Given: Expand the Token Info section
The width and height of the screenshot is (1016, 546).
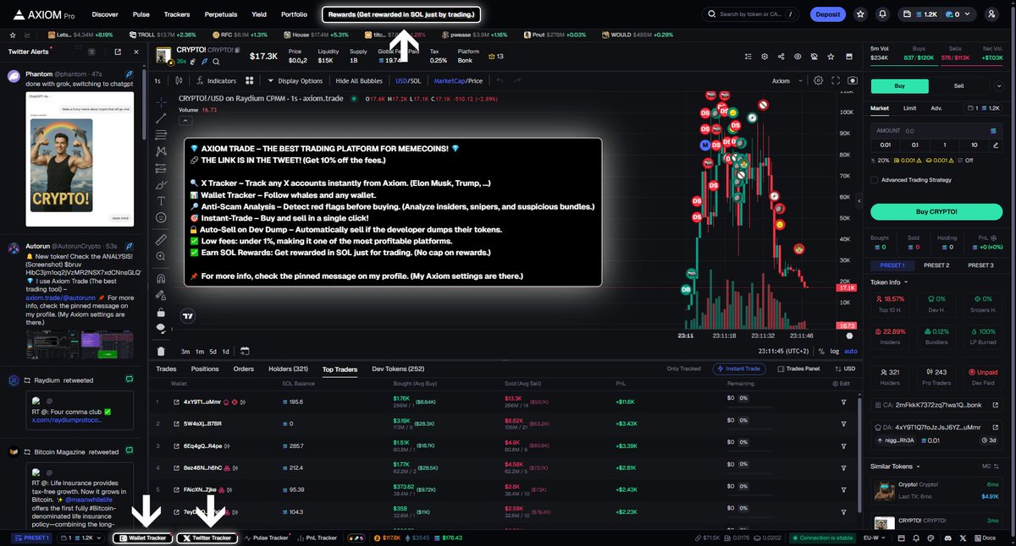Looking at the screenshot, I should pos(888,282).
